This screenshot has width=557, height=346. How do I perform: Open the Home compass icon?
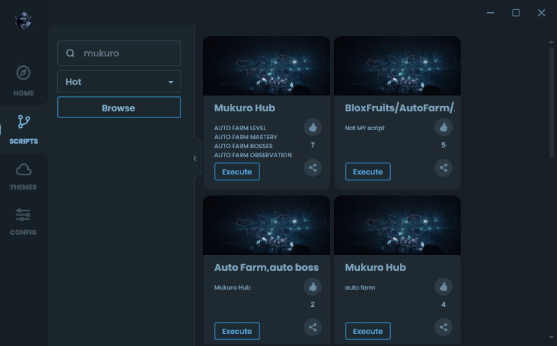[x=23, y=73]
